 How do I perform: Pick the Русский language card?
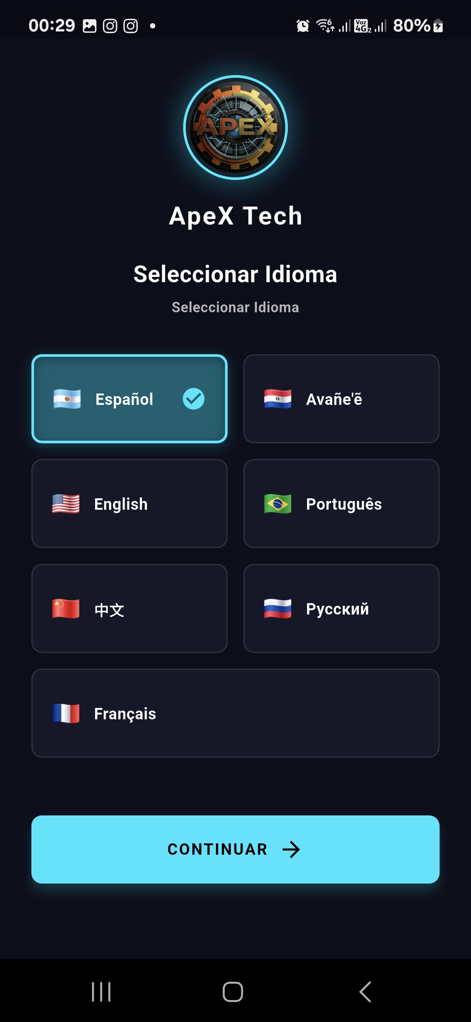click(x=341, y=608)
